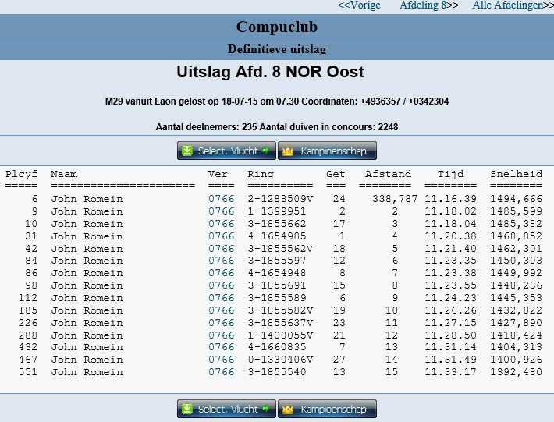The height and width of the screenshot is (422, 554).
Task: Open club 0766 link in ring 1-1400055V row
Action: pos(221,335)
